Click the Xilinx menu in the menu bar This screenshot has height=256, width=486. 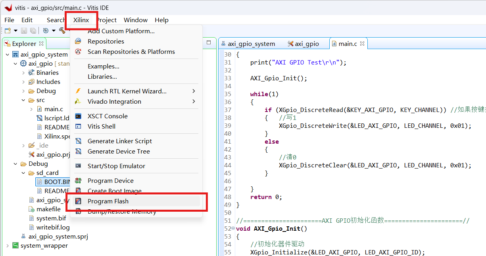(81, 20)
